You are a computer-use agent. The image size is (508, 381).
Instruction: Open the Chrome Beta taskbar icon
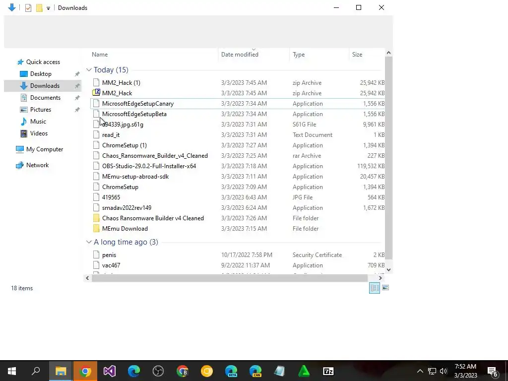(x=183, y=371)
